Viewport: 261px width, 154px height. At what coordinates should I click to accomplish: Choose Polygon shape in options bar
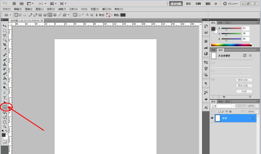[55, 15]
